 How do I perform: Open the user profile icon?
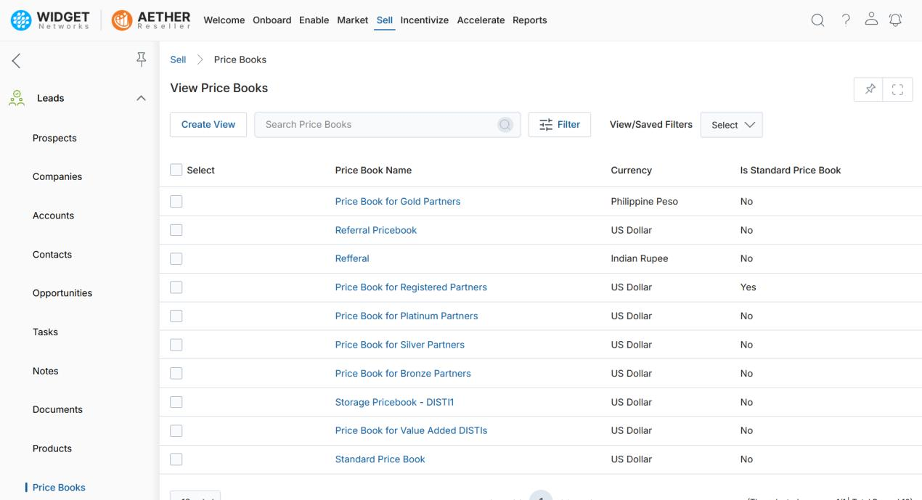[x=872, y=20]
